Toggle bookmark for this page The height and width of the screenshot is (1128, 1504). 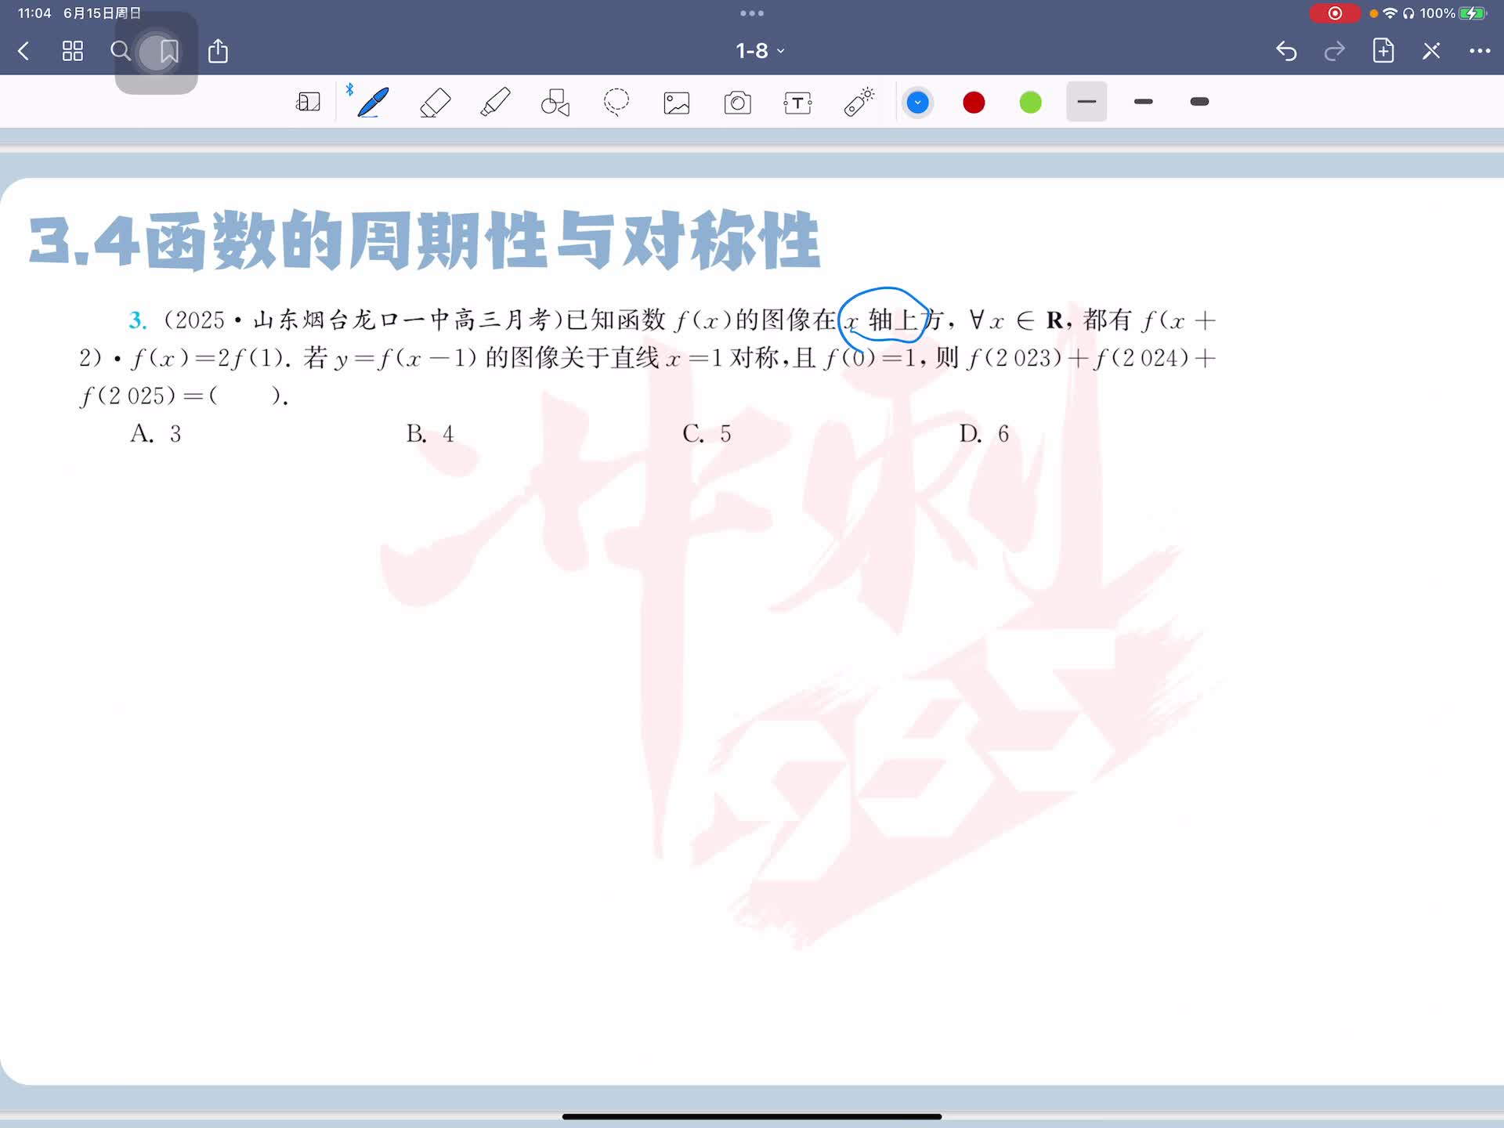point(168,52)
